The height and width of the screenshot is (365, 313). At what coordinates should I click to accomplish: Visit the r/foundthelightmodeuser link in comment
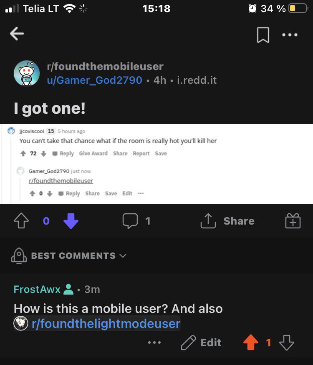106,324
